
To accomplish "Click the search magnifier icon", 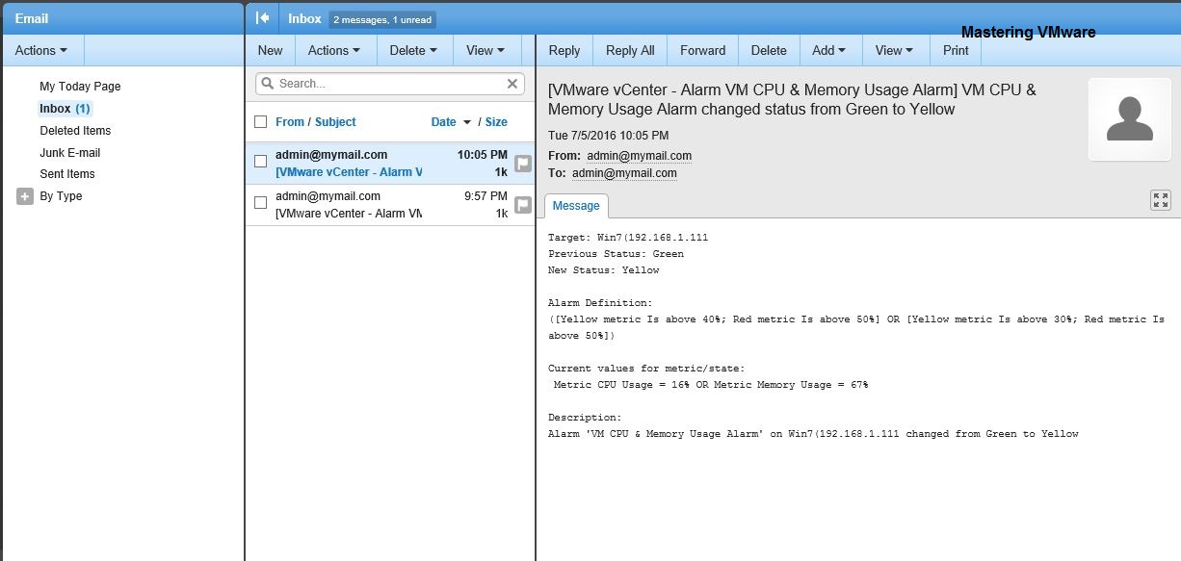I will 267,84.
